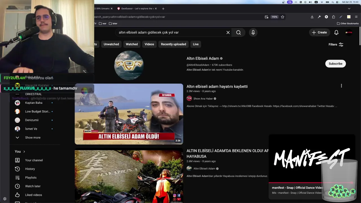Open History in sidebar
The width and height of the screenshot is (361, 203).
pos(30,169)
